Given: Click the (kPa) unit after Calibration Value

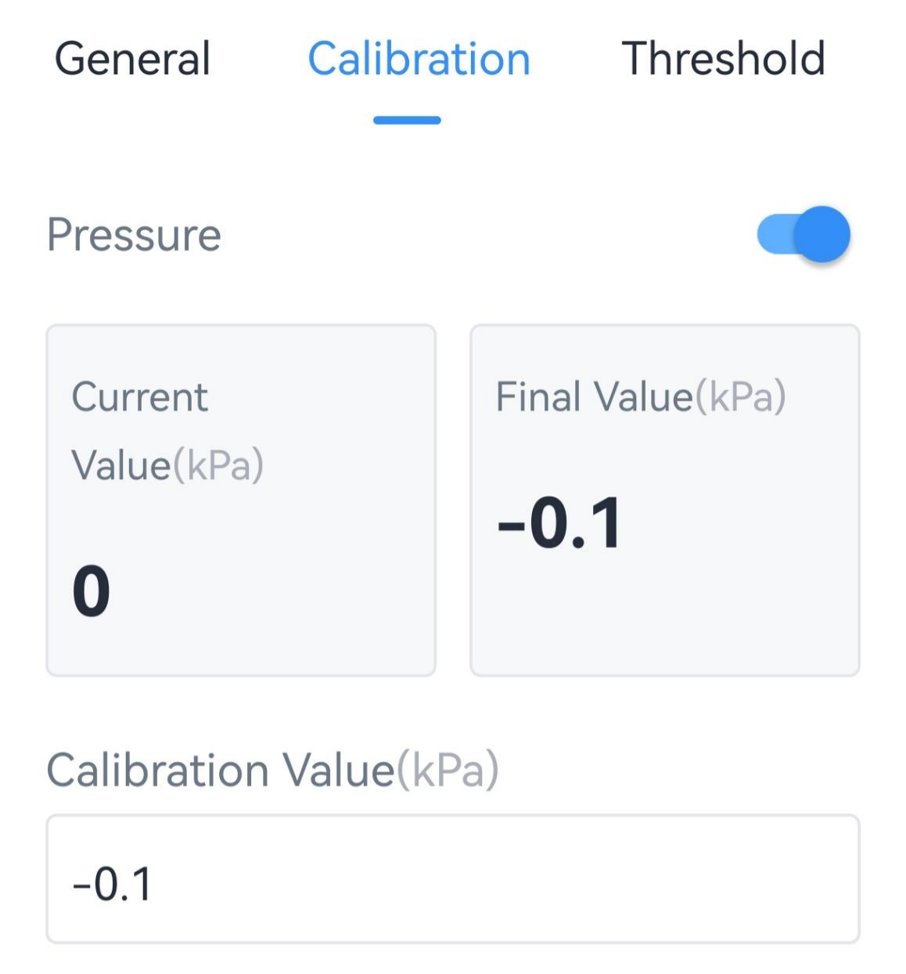Looking at the screenshot, I should pyautogui.click(x=448, y=770).
